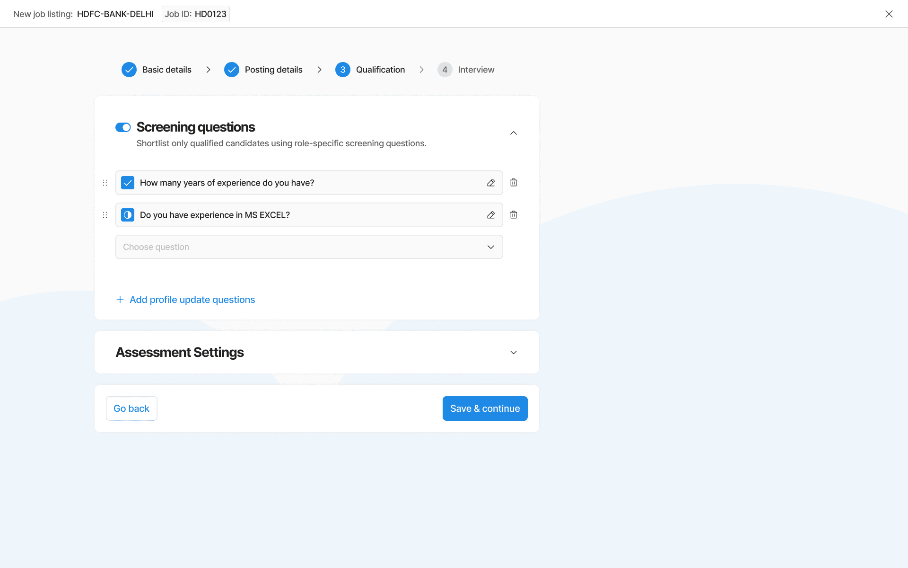908x568 pixels.
Task: Delete the MS EXCEL question
Action: (x=514, y=215)
